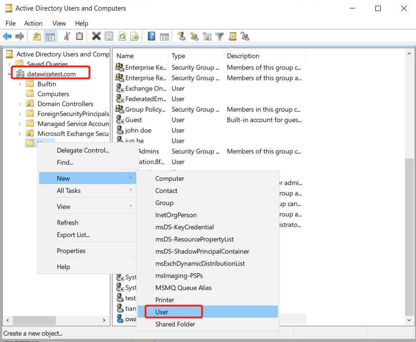
Task: Select Shared Folder in the New submenu
Action: tap(208, 324)
